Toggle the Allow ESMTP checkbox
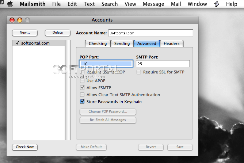Image resolution: width=244 pixels, height=163 pixels. click(82, 88)
